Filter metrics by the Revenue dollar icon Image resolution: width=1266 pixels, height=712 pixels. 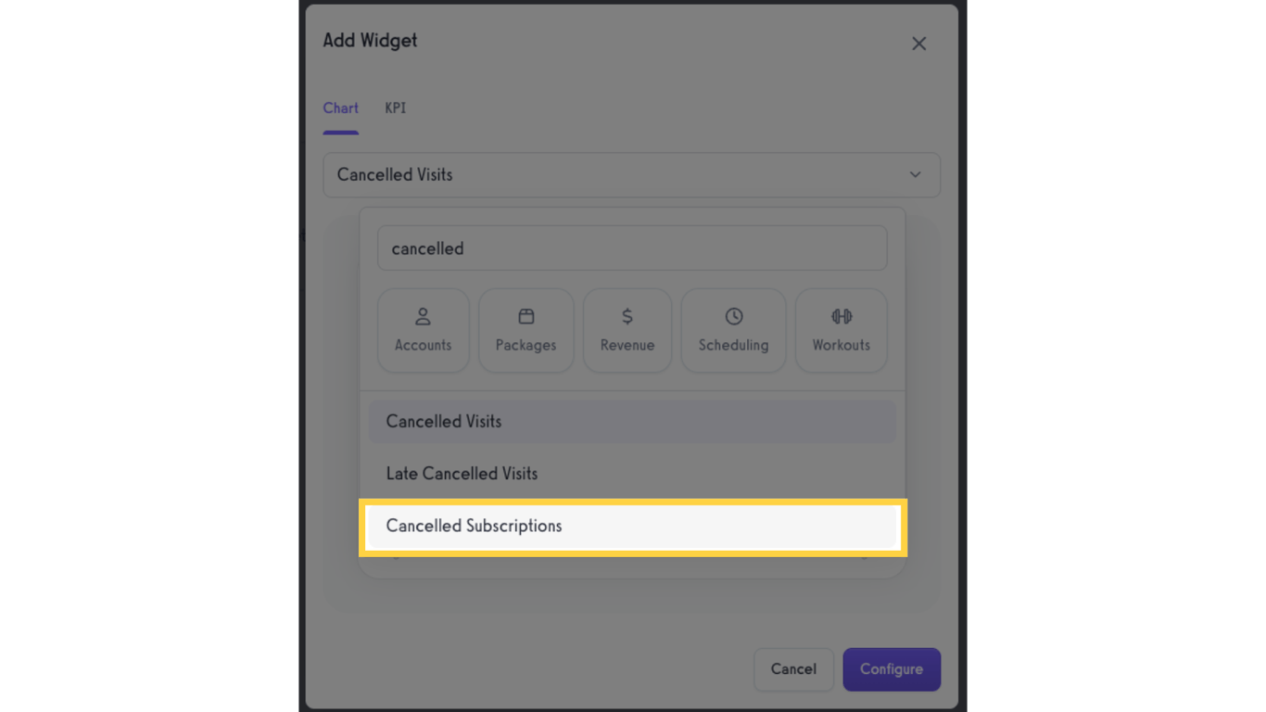[627, 330]
